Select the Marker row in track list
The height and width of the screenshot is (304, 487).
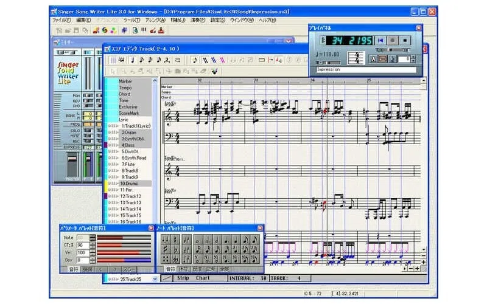click(x=135, y=81)
